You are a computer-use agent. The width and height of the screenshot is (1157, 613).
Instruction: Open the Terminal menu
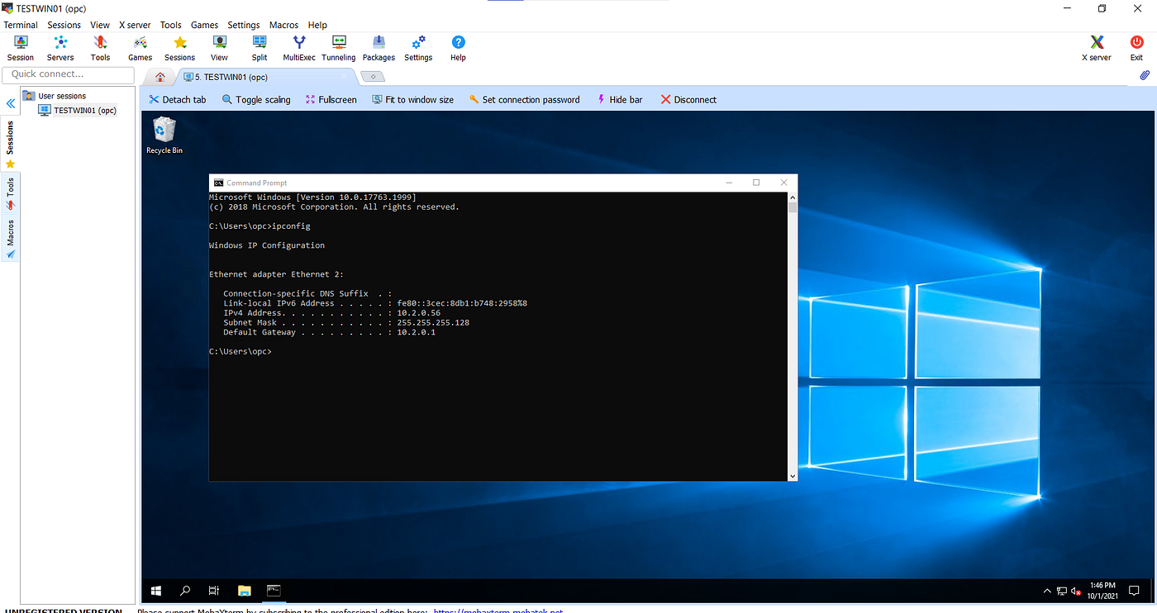[20, 25]
